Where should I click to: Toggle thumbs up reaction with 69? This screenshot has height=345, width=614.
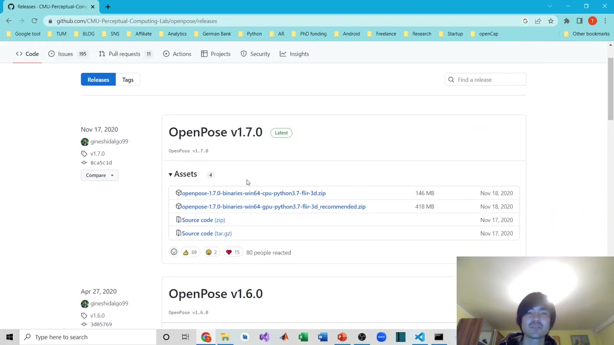point(189,253)
